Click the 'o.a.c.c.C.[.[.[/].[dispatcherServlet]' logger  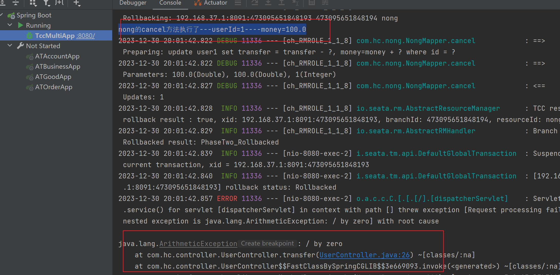[x=432, y=199]
